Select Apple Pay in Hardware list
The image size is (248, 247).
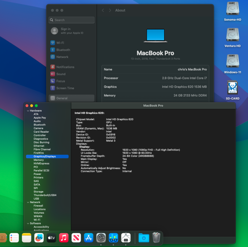[40, 118]
